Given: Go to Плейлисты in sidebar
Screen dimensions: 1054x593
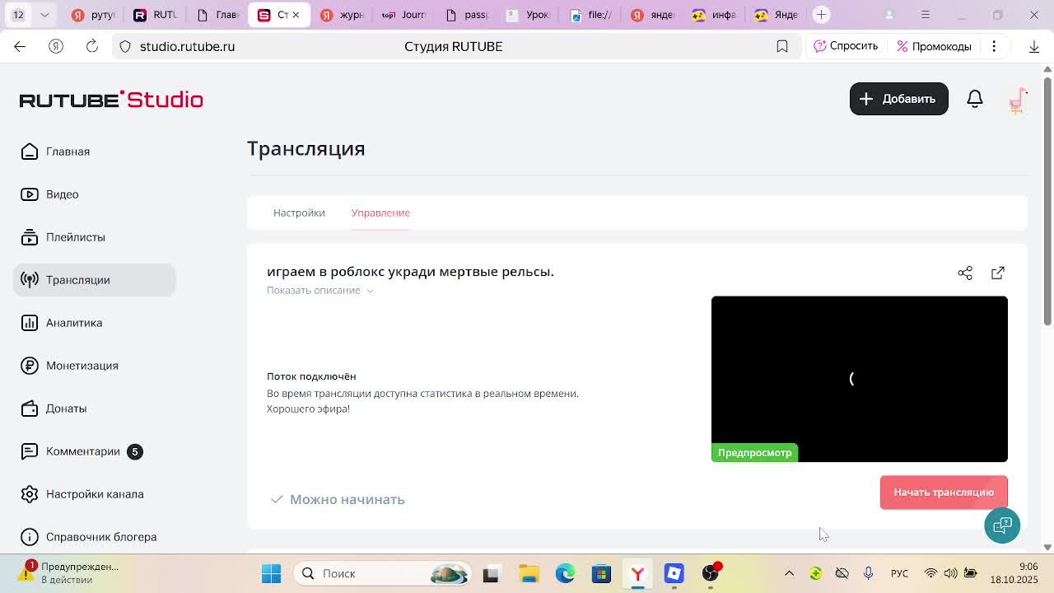Looking at the screenshot, I should click(x=63, y=237).
